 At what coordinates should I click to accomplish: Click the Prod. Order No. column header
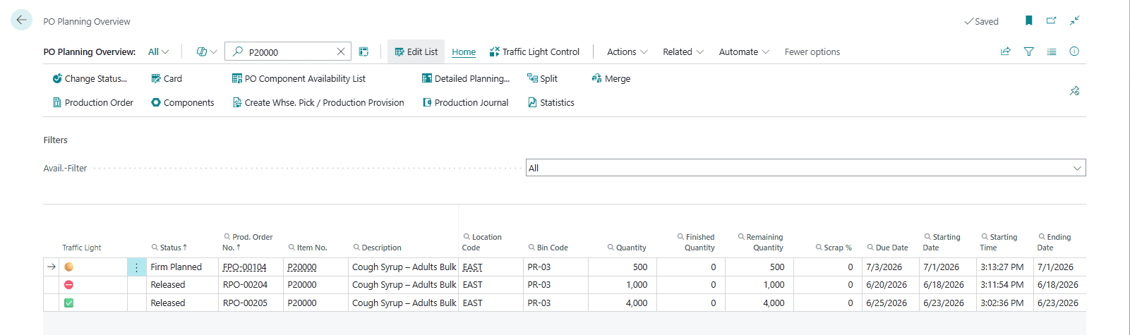coord(248,242)
